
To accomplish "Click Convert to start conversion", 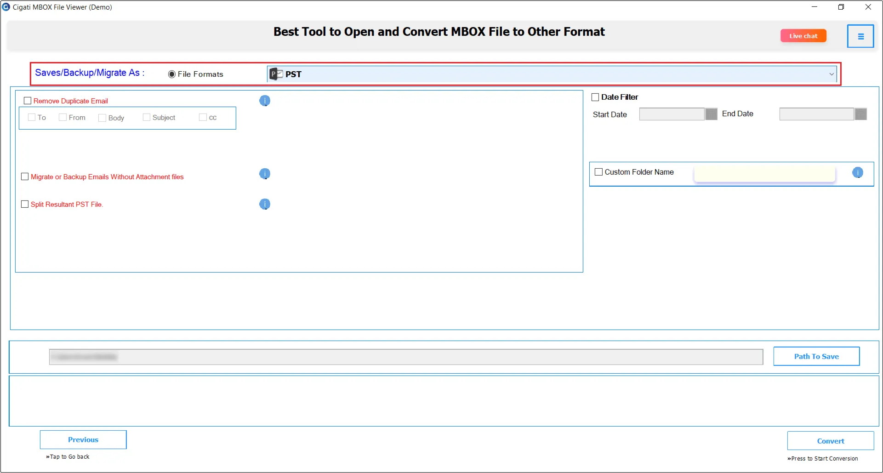I will (831, 441).
